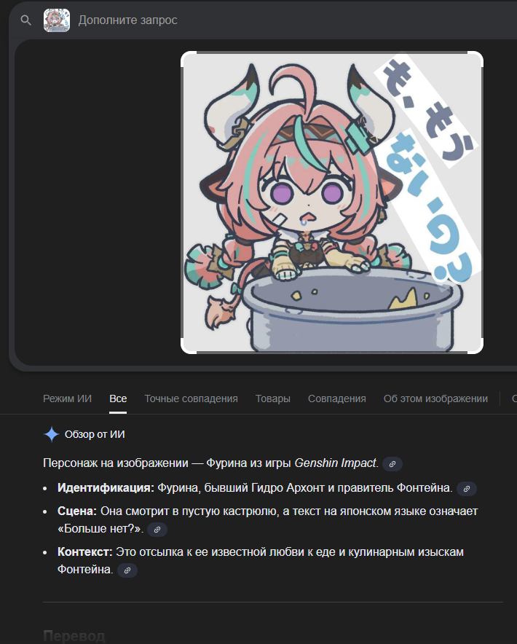Viewport: 517px width, 644px height.
Task: Grab the top-right crop corner handle
Action: coord(475,59)
